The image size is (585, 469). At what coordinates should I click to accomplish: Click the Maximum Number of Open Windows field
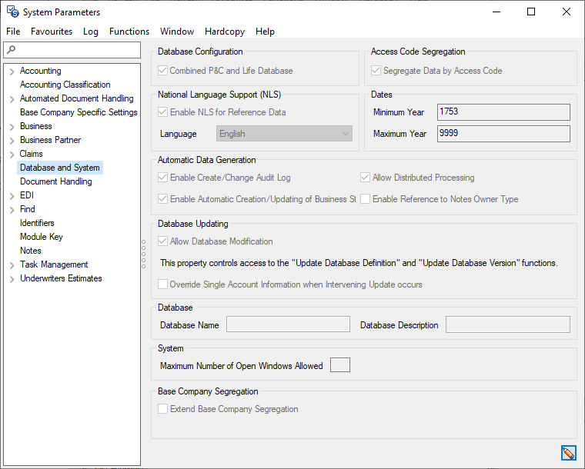tap(339, 365)
